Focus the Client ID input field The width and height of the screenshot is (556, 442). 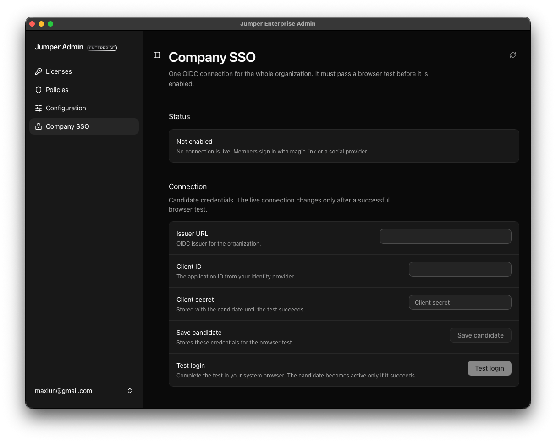coord(460,269)
